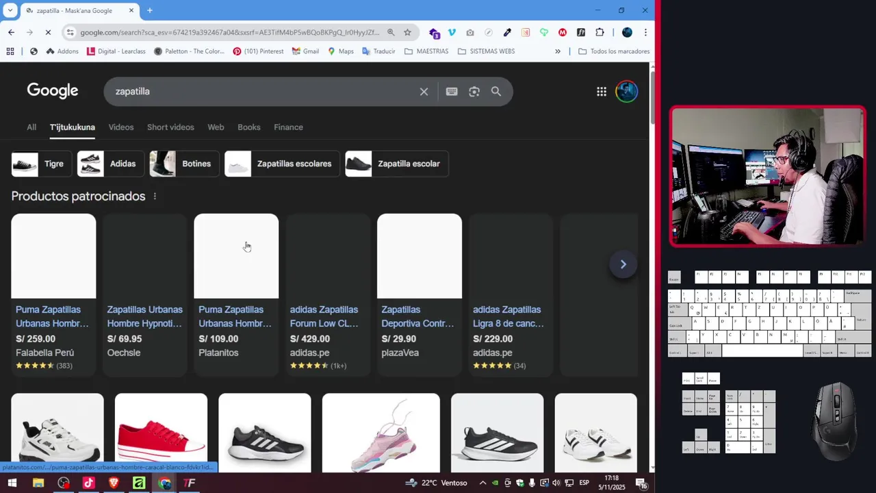Clear the search box with the X icon
Image resolution: width=876 pixels, height=493 pixels.
coord(424,92)
